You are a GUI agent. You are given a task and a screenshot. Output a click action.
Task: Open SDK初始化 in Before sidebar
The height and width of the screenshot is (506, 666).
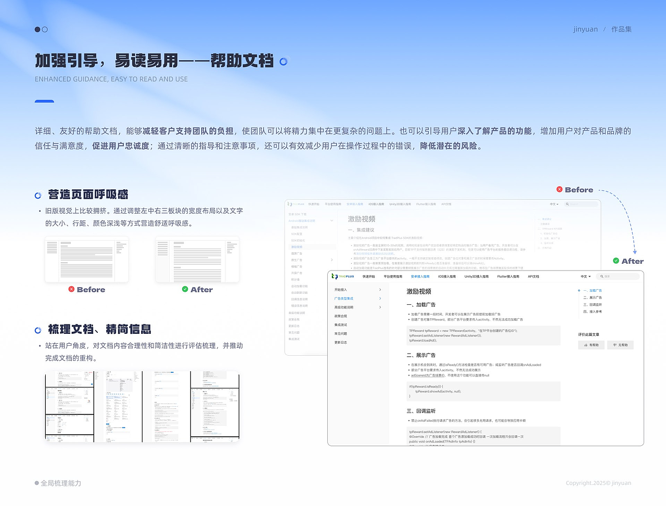coord(298,240)
